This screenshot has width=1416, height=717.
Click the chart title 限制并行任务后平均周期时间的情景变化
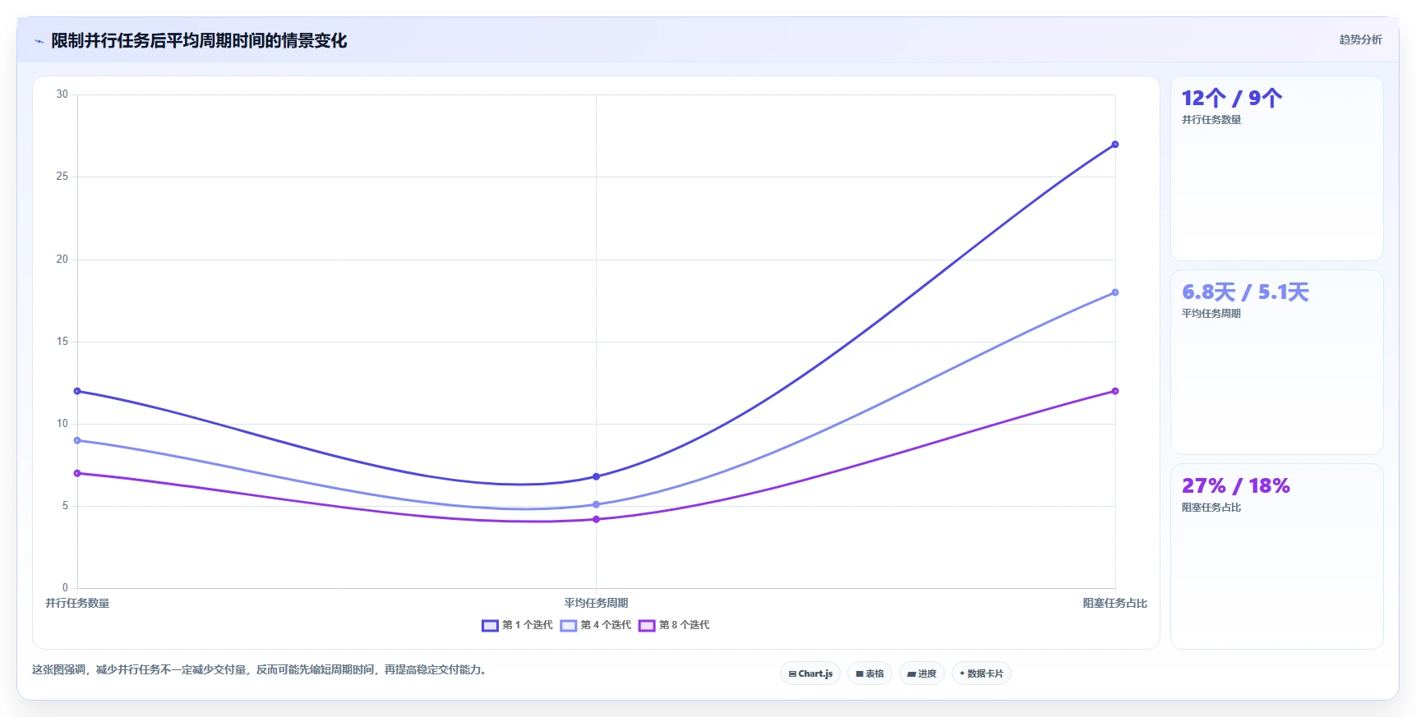pos(199,41)
